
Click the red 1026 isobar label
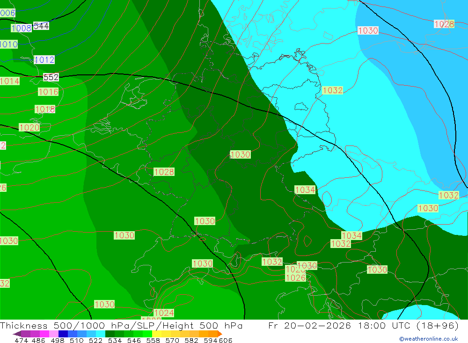tap(295, 278)
